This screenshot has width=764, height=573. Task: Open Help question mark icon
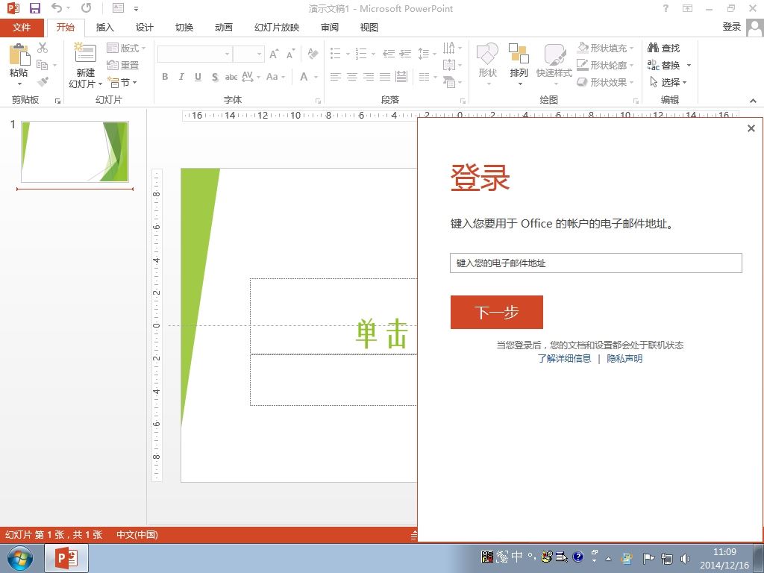coord(666,8)
